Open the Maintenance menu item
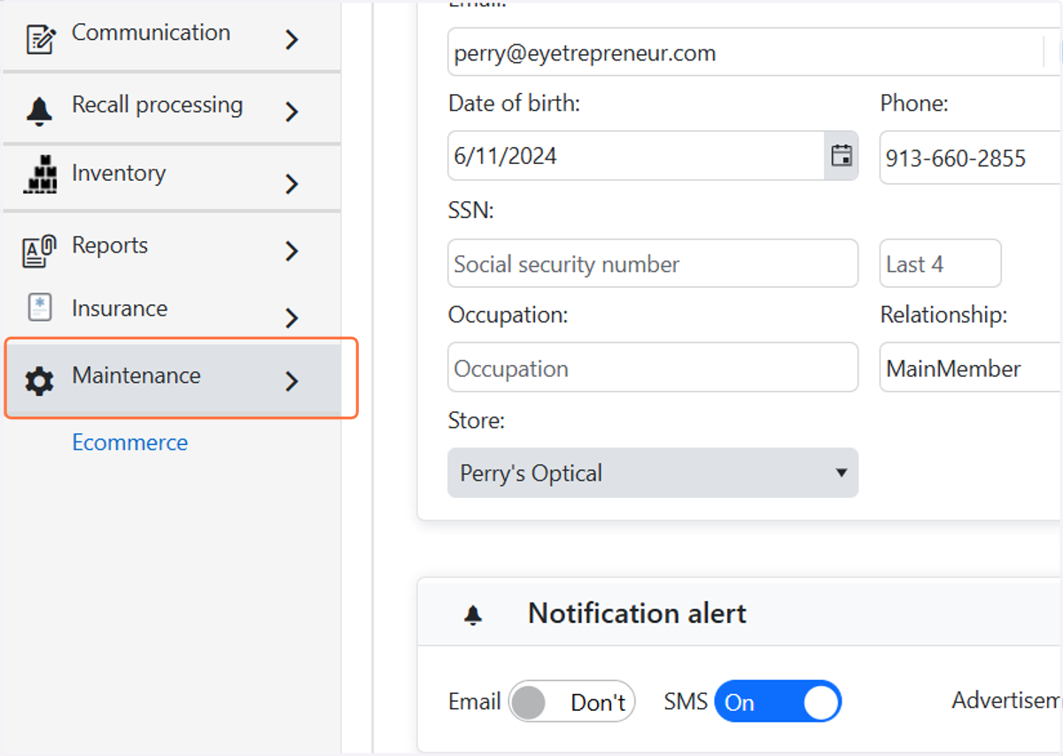The width and height of the screenshot is (1063, 756). click(x=174, y=380)
